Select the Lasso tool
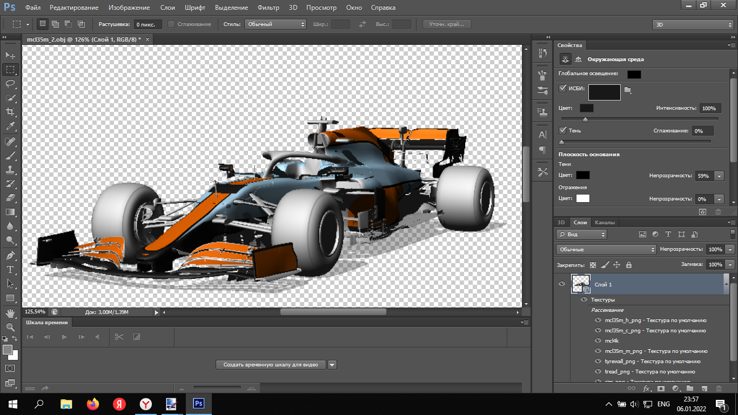738x415 pixels. pos(10,83)
